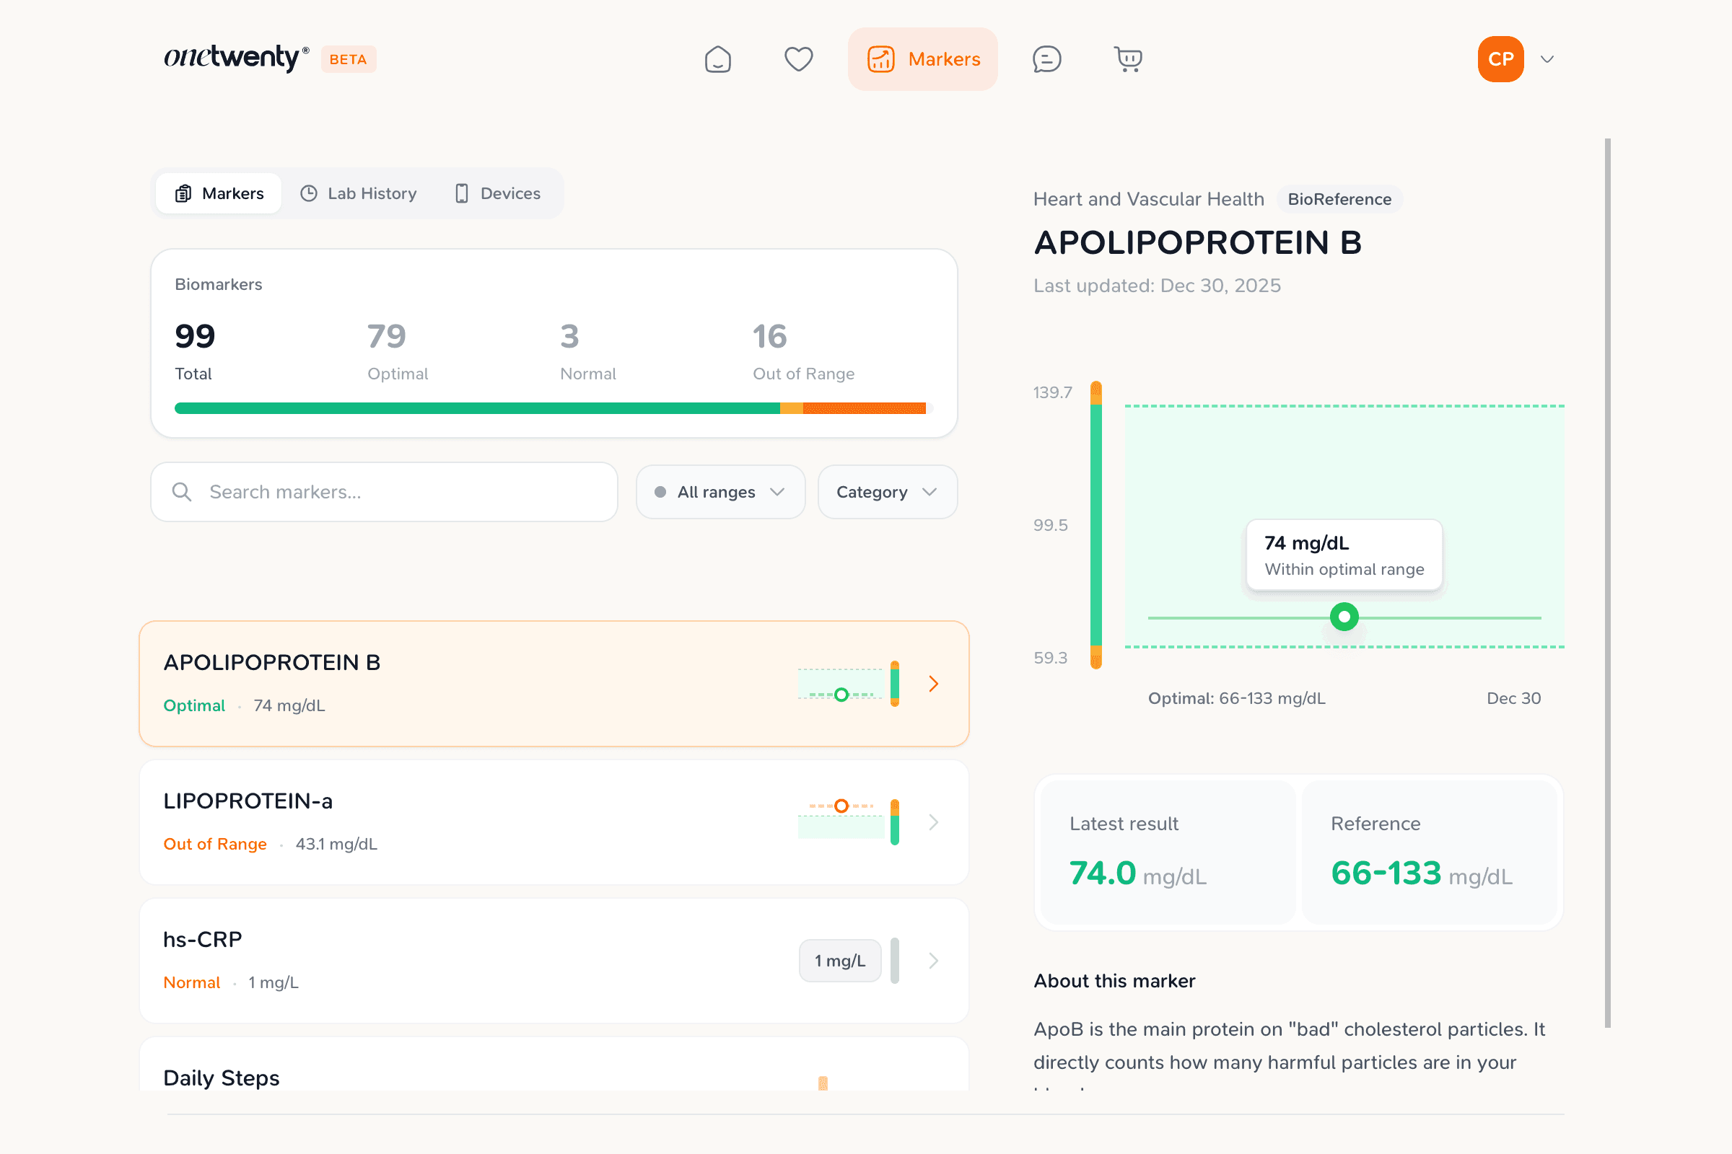Open the Category filter dropdown
This screenshot has height=1154, width=1732.
tap(887, 492)
